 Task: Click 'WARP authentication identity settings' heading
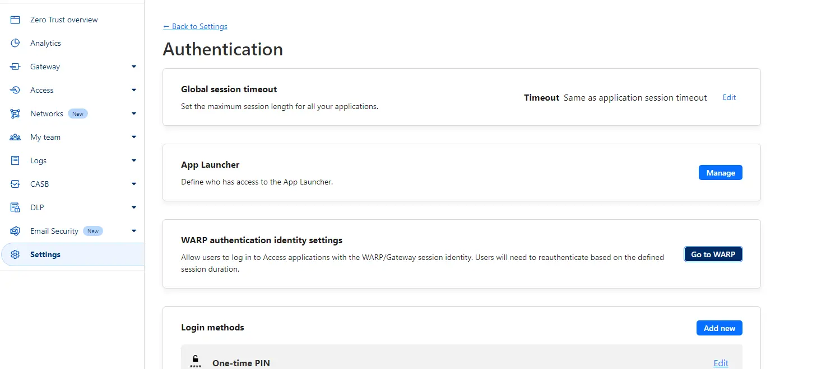262,240
